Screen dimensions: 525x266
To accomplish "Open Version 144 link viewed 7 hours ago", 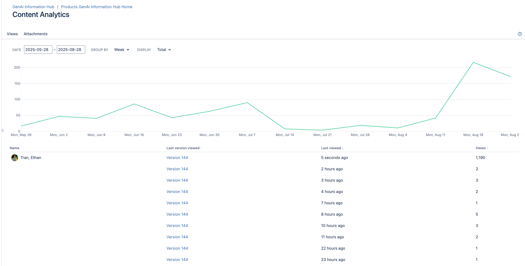I will [177, 203].
